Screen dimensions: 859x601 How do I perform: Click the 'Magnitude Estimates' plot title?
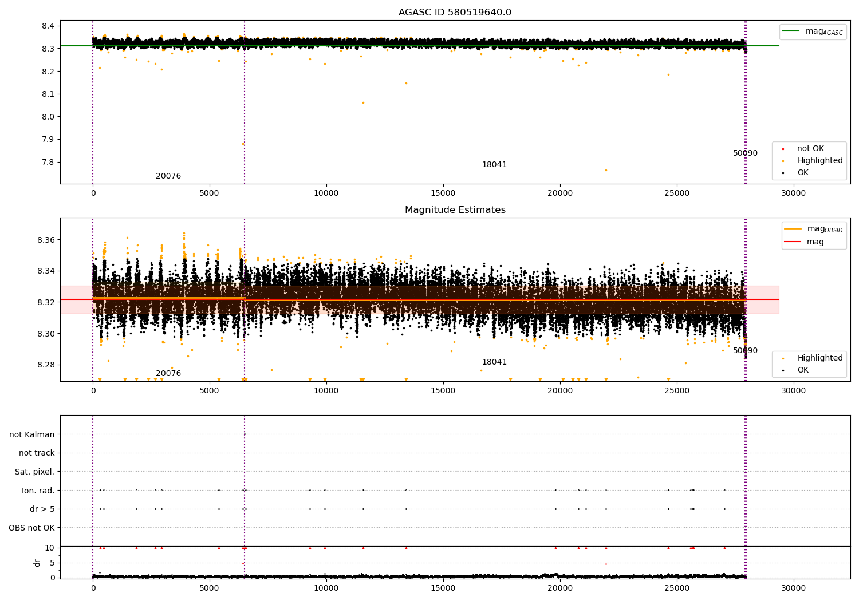point(455,210)
